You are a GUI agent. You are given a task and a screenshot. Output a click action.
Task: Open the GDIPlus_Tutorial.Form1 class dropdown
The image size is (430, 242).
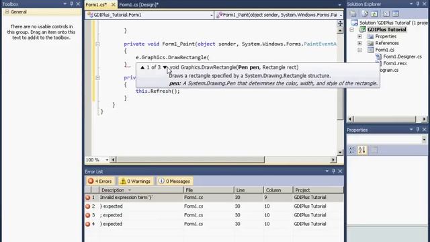click(212, 15)
